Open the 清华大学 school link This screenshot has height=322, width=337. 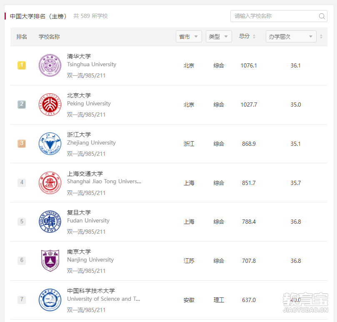(x=79, y=56)
